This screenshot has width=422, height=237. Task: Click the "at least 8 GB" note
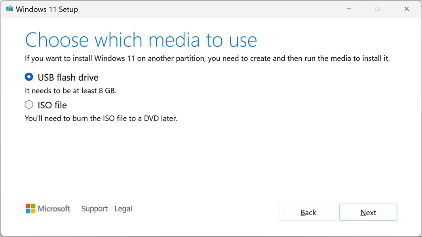point(70,90)
